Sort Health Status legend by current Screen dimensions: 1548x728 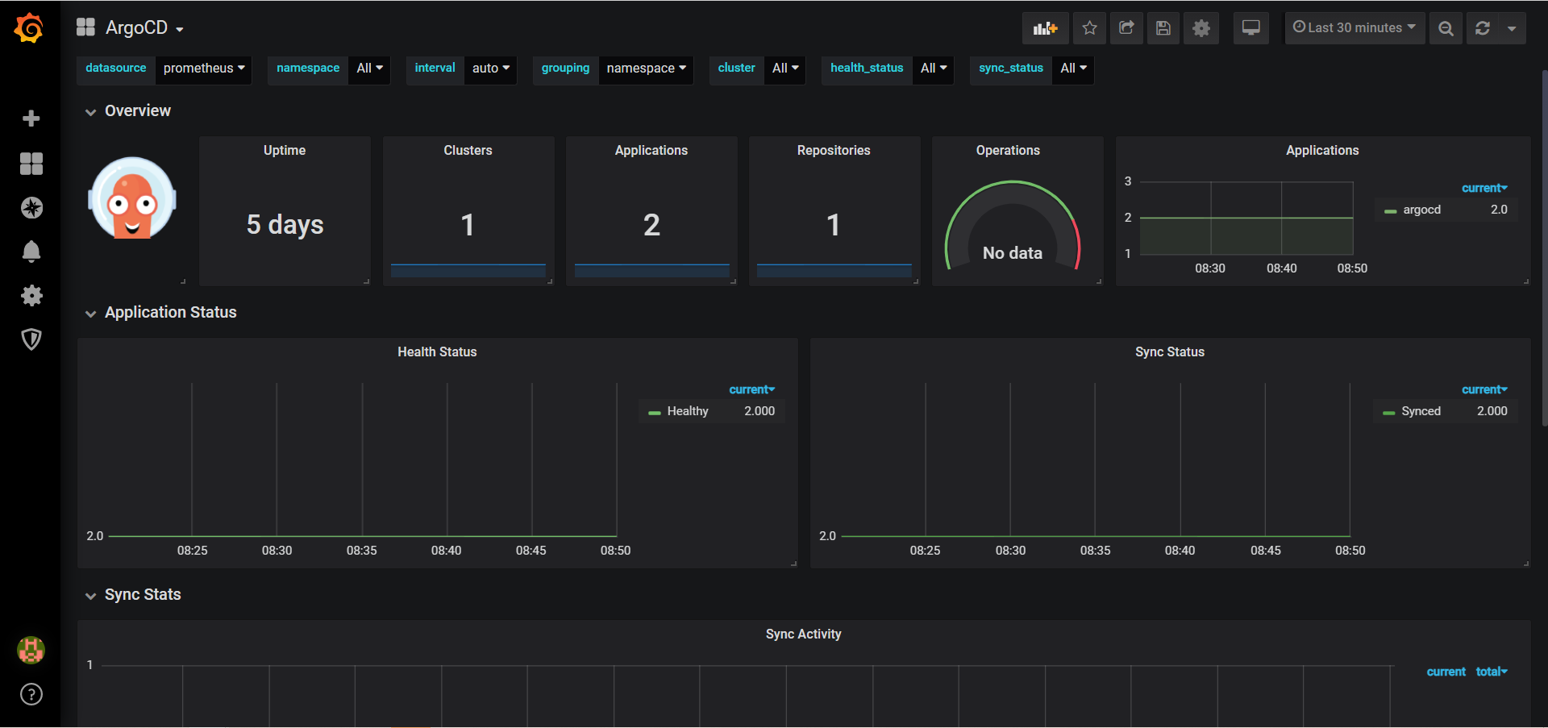pos(751,389)
